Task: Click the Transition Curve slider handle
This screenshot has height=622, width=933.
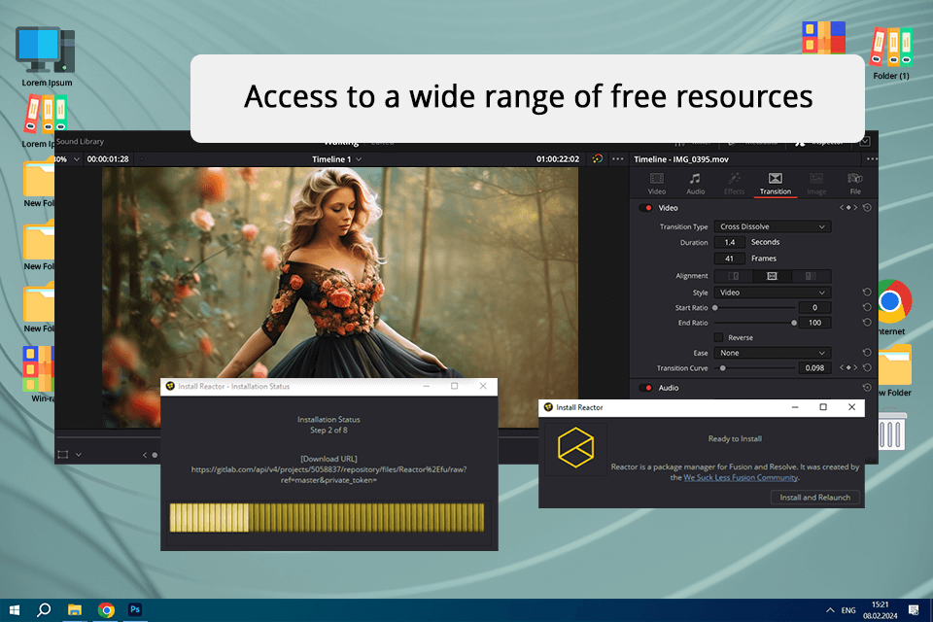Action: pyautogui.click(x=722, y=368)
